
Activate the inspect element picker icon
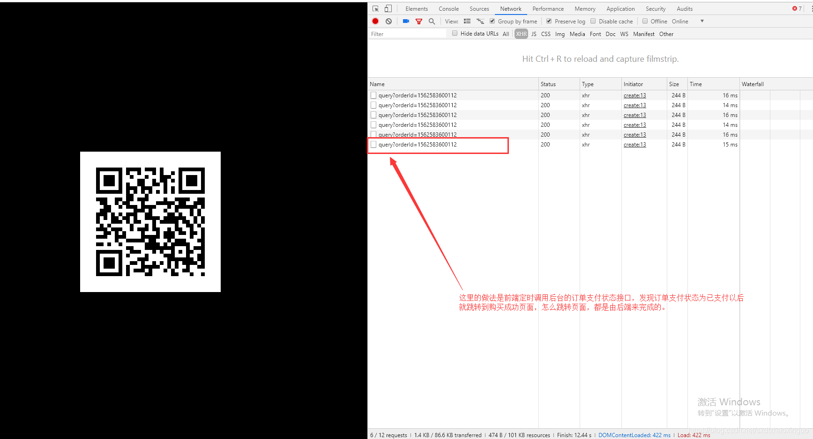pyautogui.click(x=375, y=9)
